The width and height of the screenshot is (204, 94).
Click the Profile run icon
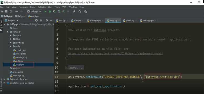[59, 12]
